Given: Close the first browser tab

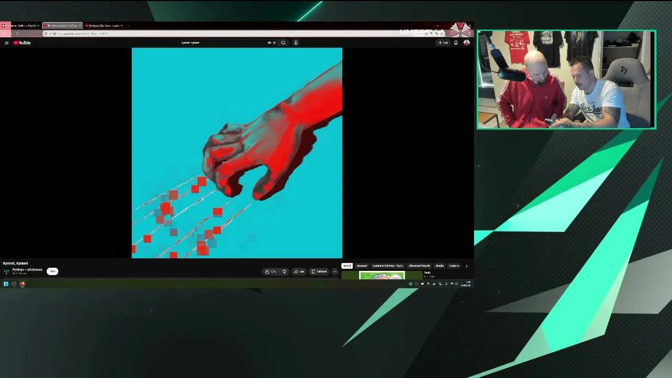Looking at the screenshot, I should (x=38, y=26).
